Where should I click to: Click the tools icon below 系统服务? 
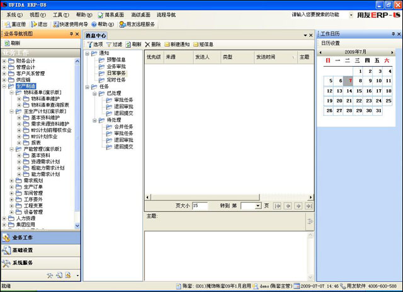point(50,275)
